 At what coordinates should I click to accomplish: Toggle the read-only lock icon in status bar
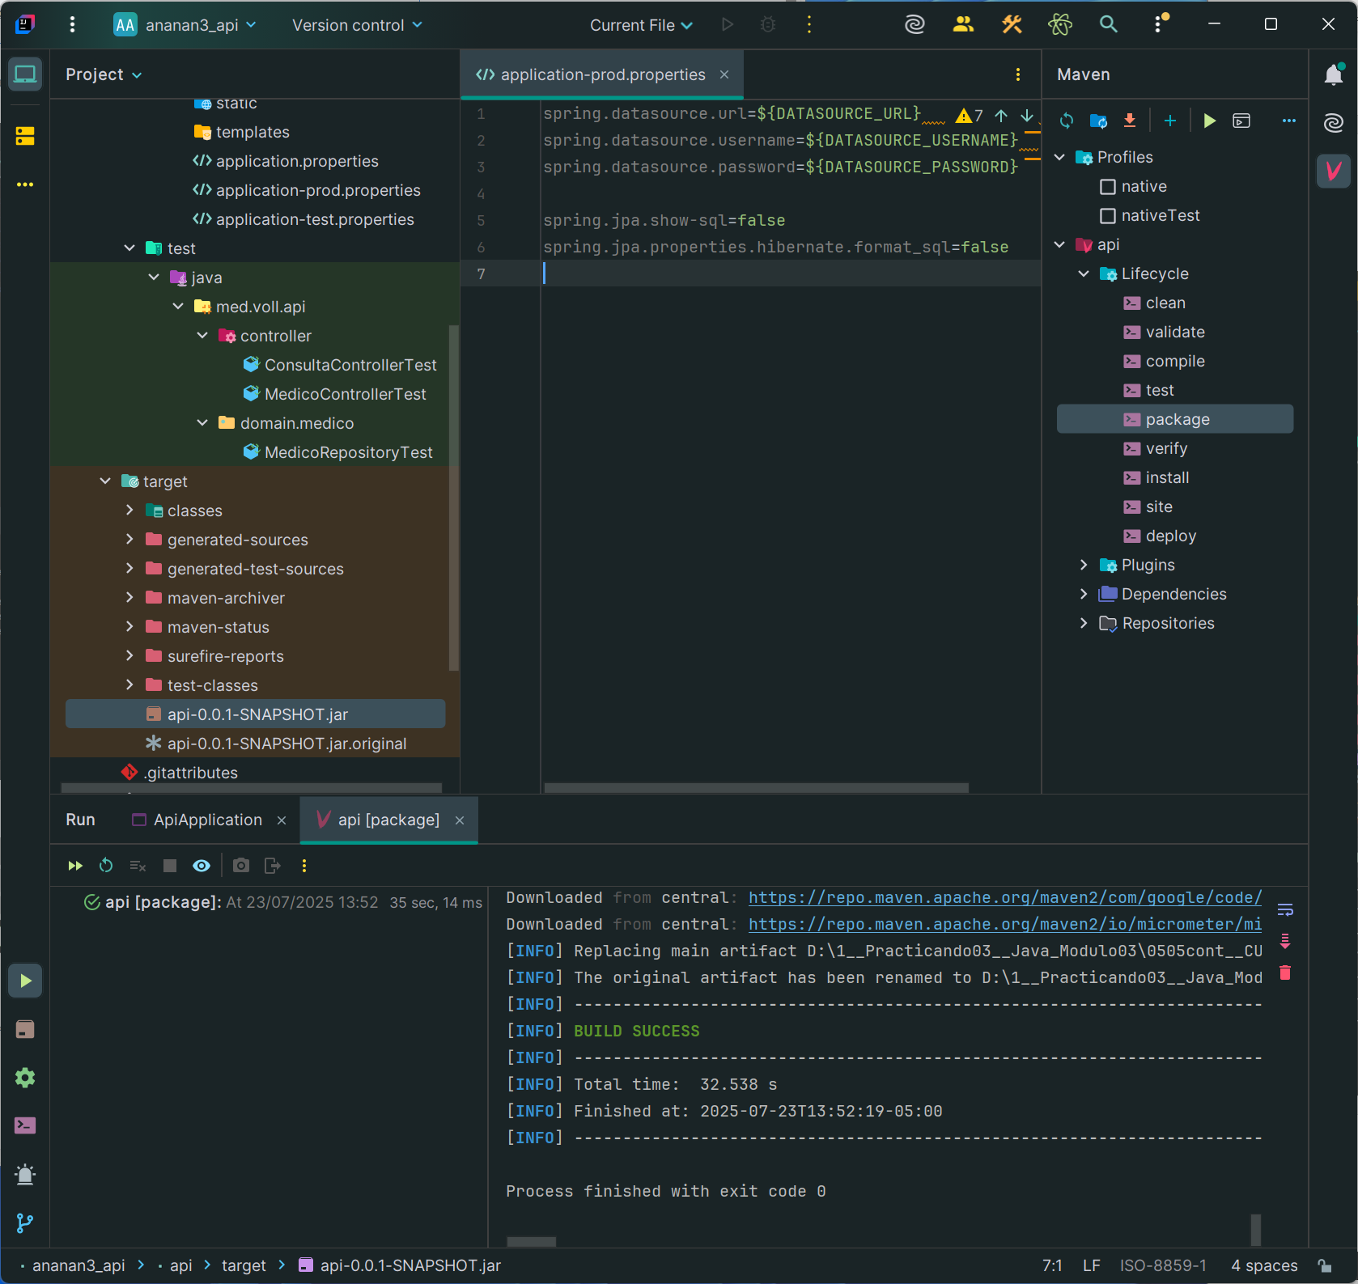click(1325, 1265)
